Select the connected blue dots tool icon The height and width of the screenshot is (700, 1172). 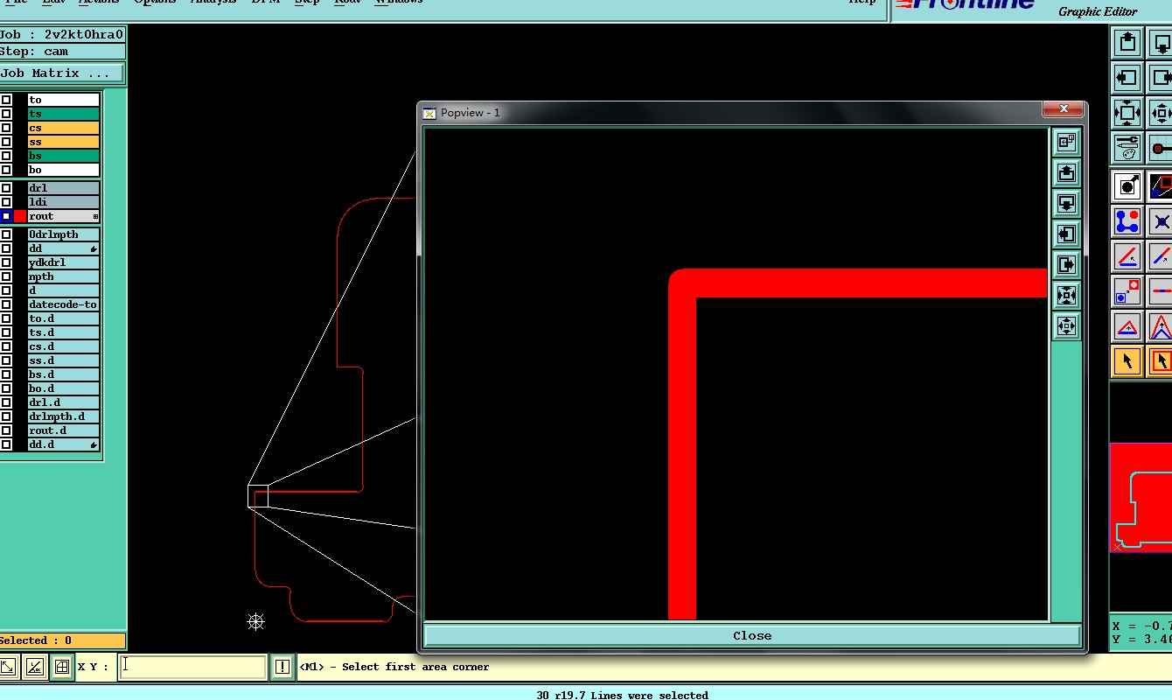1127,220
